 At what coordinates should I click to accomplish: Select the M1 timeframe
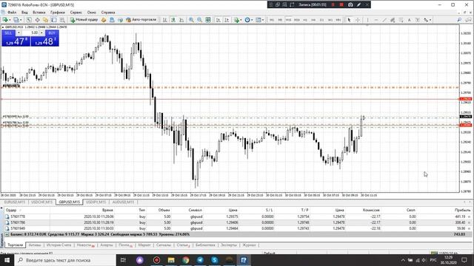click(272, 20)
